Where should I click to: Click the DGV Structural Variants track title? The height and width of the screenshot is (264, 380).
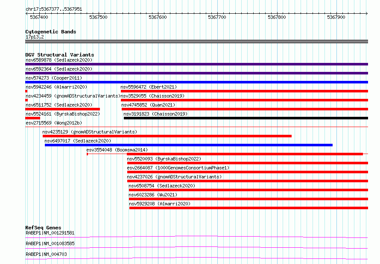[60, 55]
